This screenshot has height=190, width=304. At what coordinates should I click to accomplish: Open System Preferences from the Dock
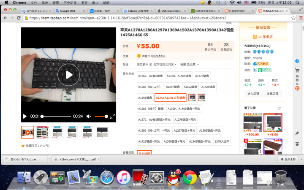click(x=157, y=177)
